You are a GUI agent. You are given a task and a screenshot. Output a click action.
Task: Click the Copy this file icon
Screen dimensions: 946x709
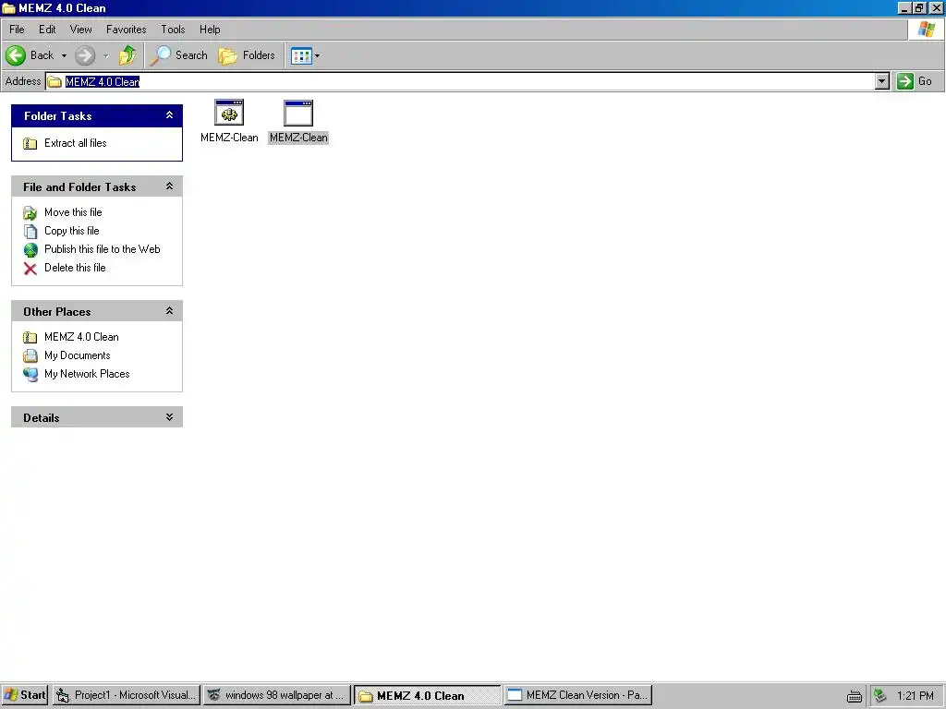coord(30,232)
